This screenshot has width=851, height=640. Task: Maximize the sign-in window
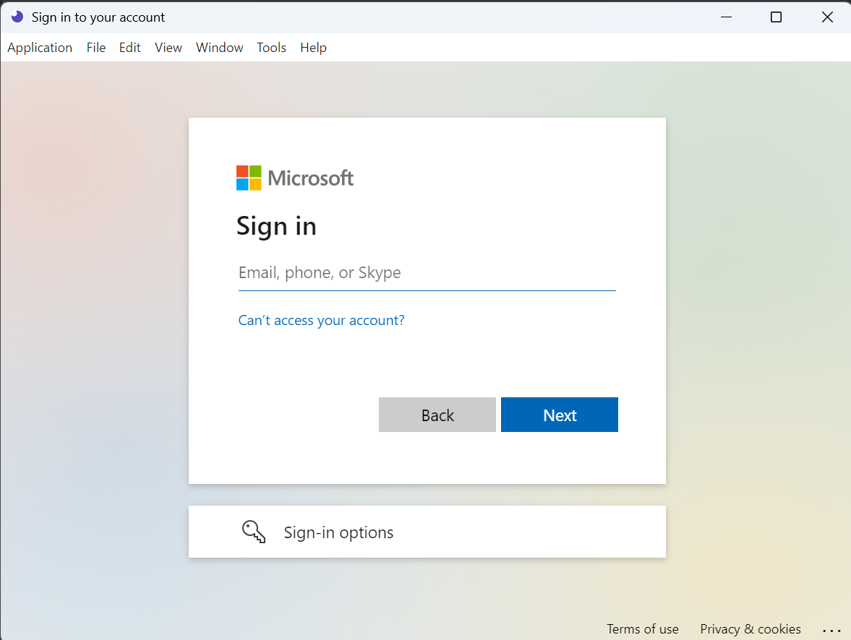[x=776, y=17]
